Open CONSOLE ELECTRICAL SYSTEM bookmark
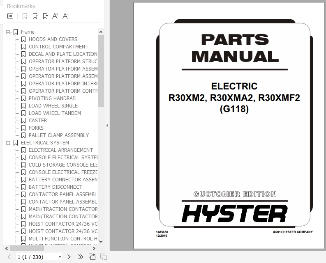Viewport: 326px width, 263px height. click(x=63, y=157)
